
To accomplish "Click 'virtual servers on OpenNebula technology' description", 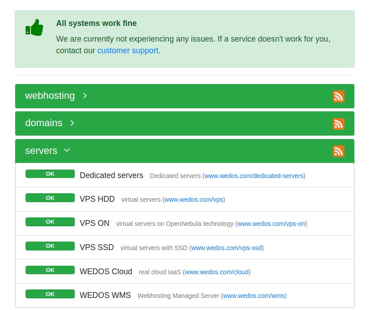I will (175, 224).
